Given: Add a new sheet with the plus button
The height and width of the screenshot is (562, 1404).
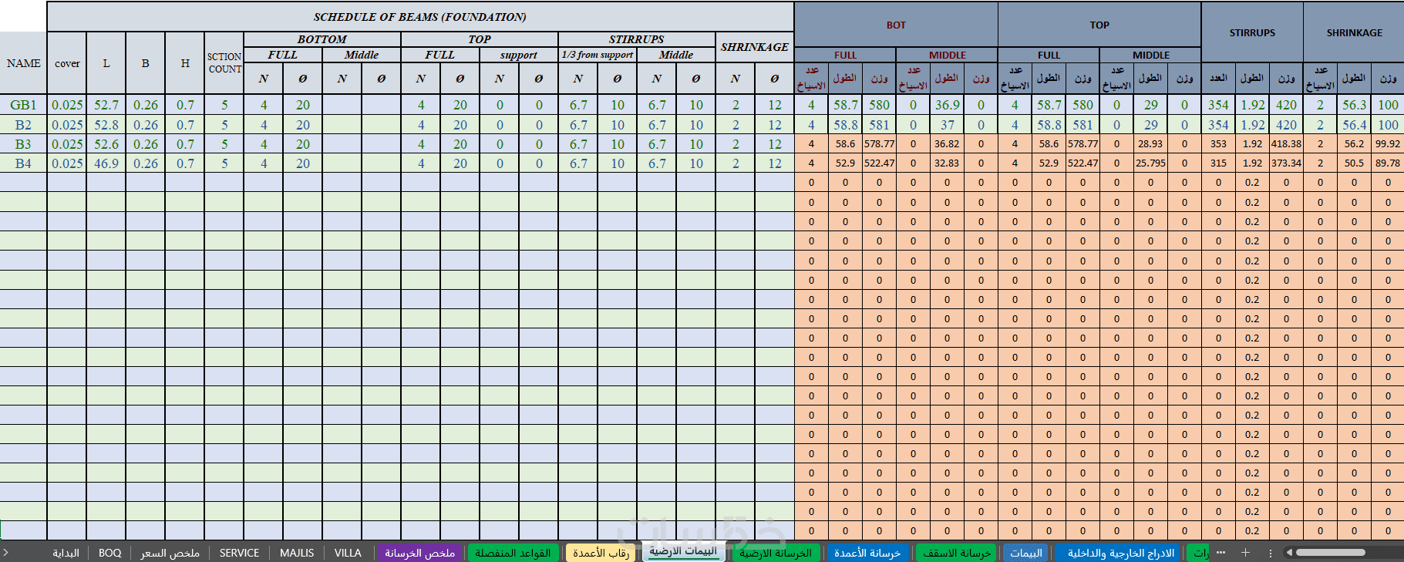Looking at the screenshot, I should 1245,552.
